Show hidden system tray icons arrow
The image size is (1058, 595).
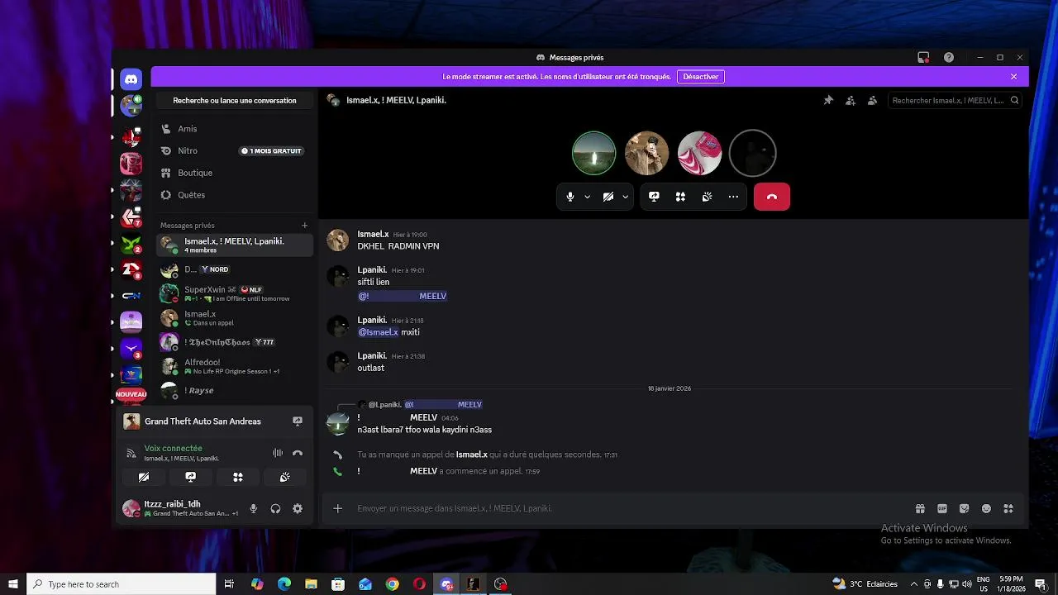(913, 584)
